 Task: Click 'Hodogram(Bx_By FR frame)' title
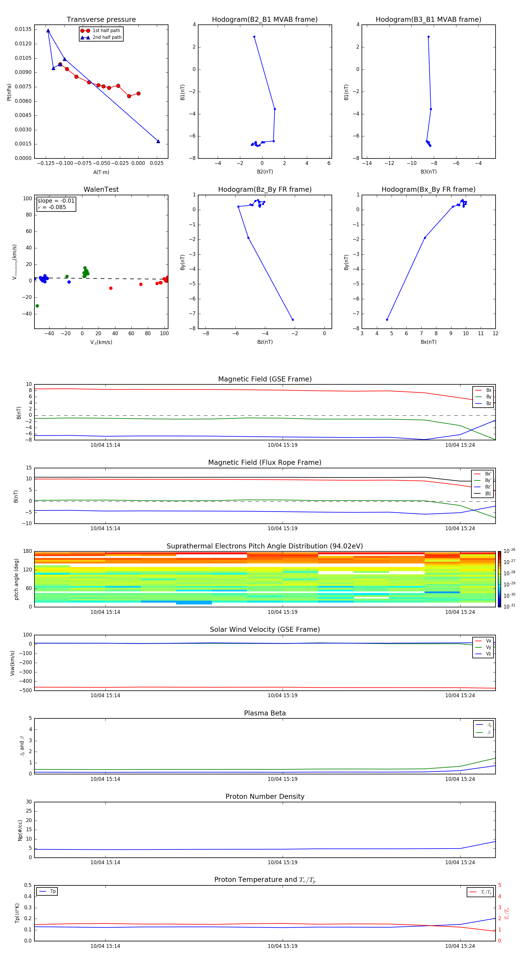428,189
